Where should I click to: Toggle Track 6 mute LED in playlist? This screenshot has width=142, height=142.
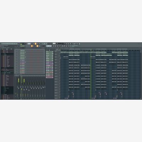(60, 67)
